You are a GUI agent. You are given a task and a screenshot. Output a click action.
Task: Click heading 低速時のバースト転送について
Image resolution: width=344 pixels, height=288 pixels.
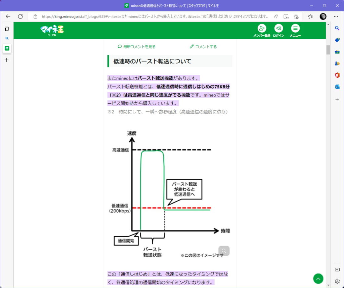[x=152, y=61]
